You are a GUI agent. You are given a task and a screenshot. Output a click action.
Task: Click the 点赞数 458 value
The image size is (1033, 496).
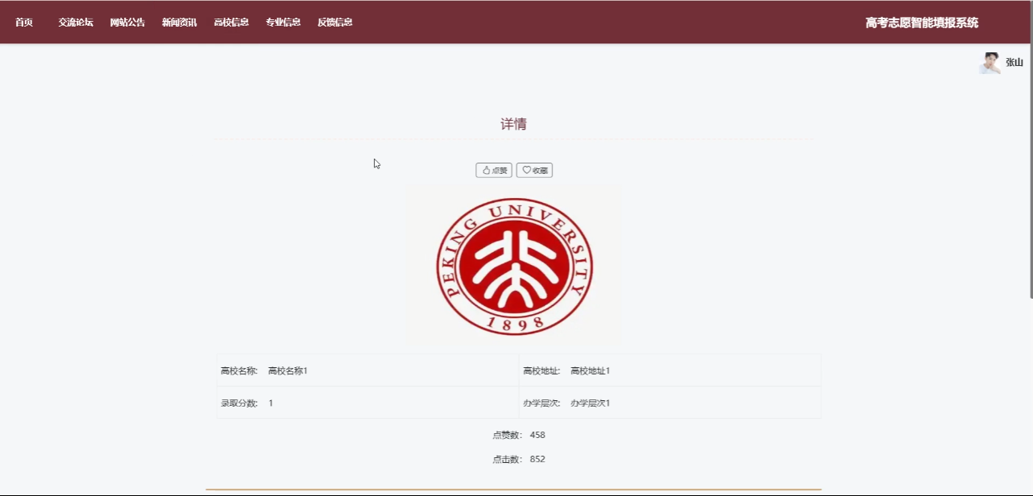(x=537, y=435)
